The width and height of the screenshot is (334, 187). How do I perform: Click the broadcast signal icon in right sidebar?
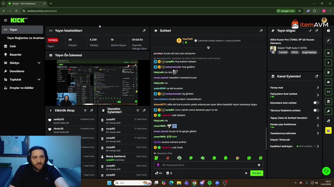(328, 92)
